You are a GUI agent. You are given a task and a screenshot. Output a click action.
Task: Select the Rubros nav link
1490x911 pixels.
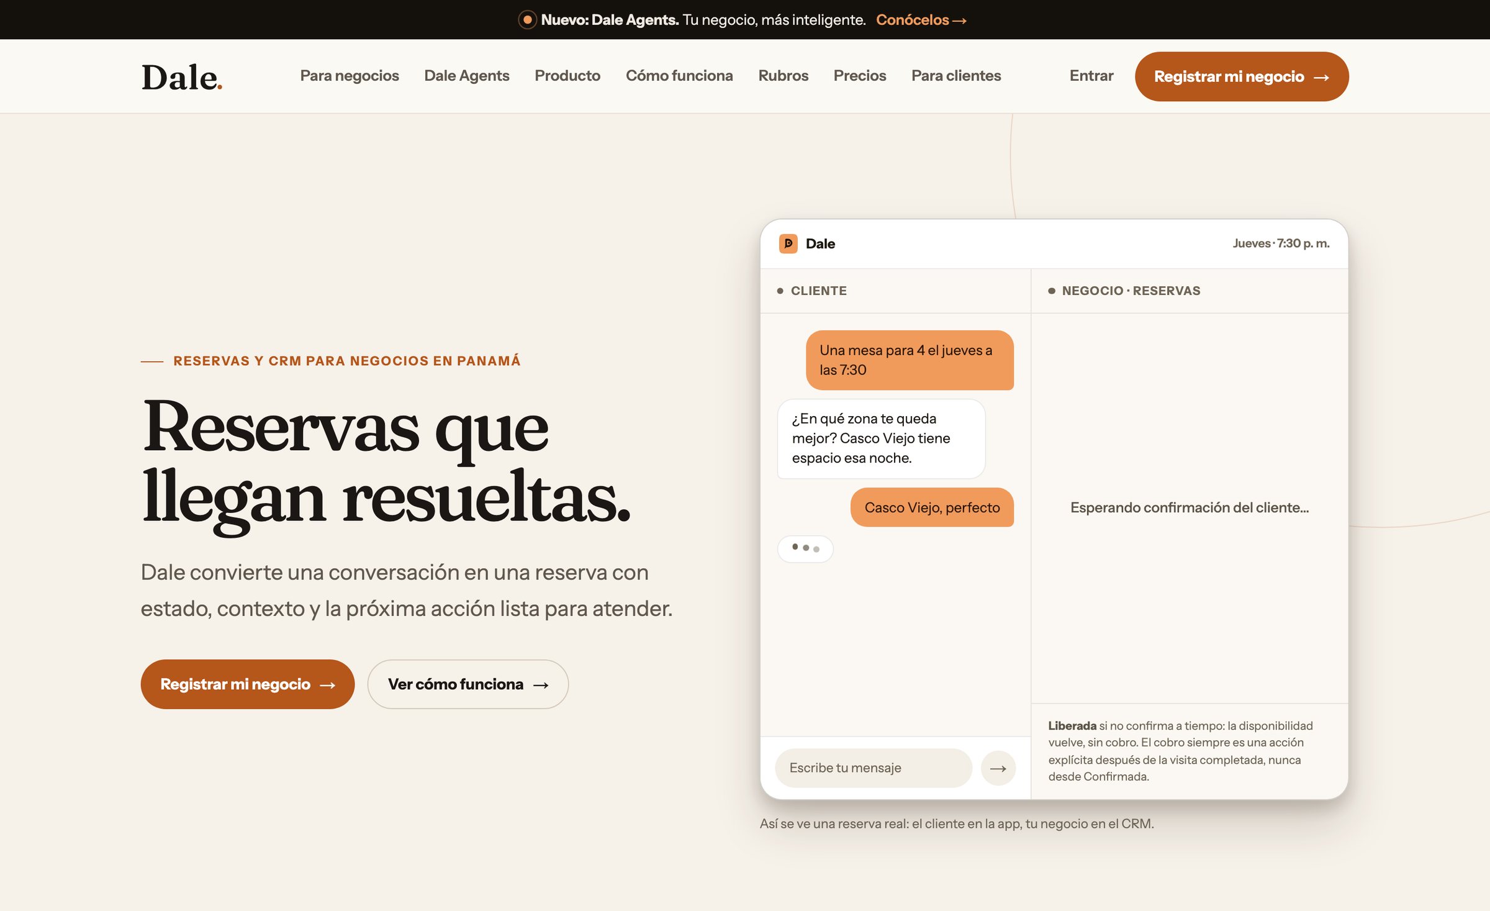coord(783,76)
